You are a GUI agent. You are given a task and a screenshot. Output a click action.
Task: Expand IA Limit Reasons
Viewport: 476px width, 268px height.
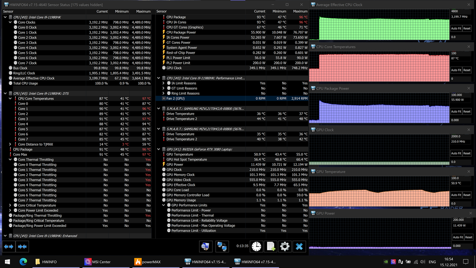click(x=163, y=83)
